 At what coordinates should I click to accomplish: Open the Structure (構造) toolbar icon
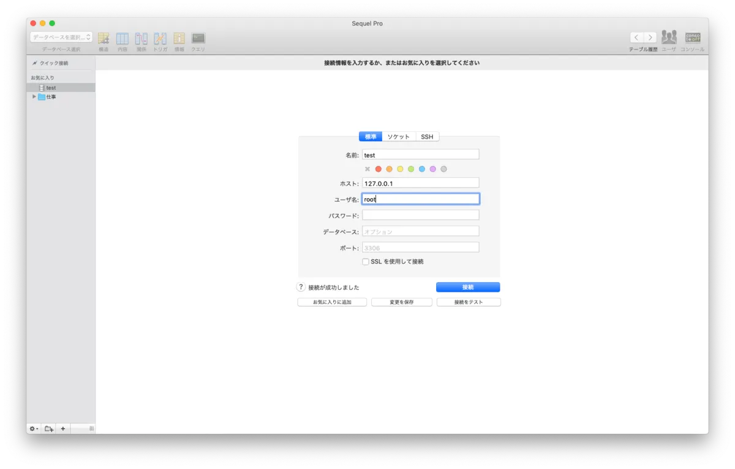104,38
